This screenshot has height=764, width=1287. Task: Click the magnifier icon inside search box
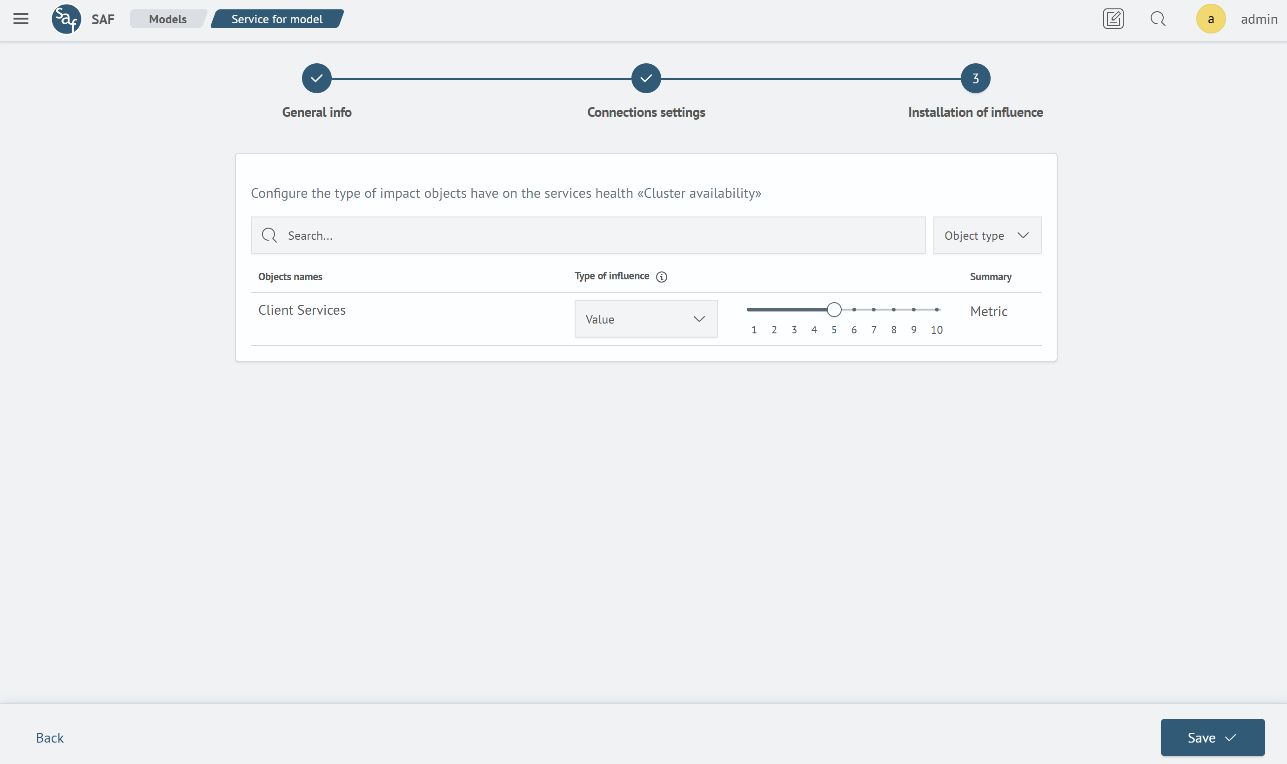tap(269, 235)
